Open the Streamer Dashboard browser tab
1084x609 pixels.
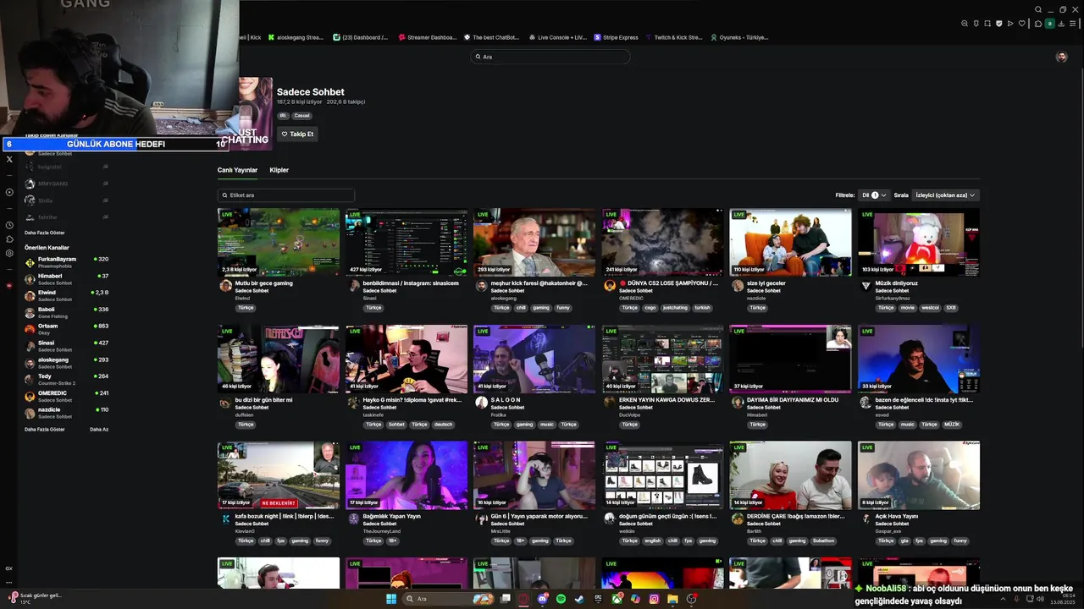427,37
